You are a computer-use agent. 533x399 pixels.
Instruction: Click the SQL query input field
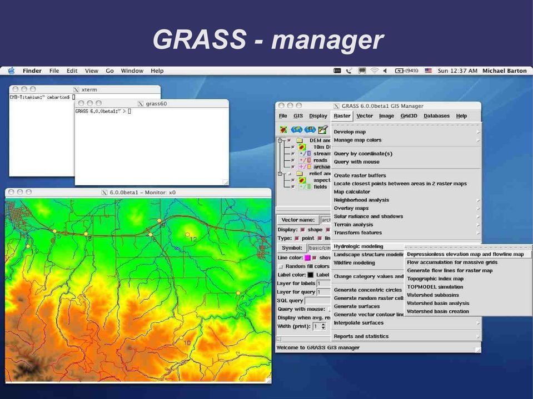318,301
